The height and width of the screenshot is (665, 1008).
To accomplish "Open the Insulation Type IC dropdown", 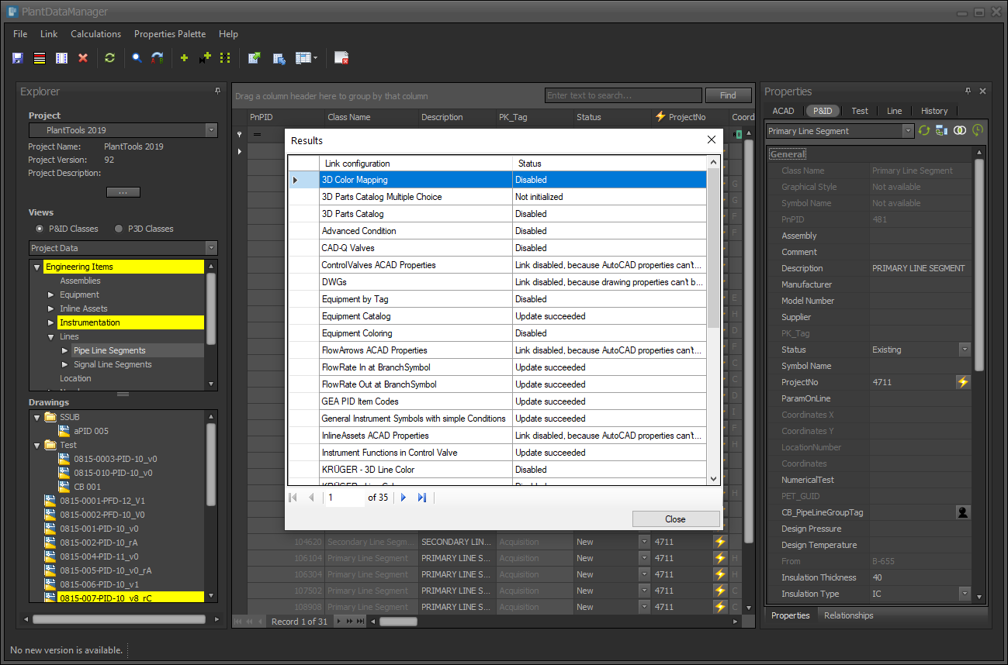I will click(x=965, y=594).
